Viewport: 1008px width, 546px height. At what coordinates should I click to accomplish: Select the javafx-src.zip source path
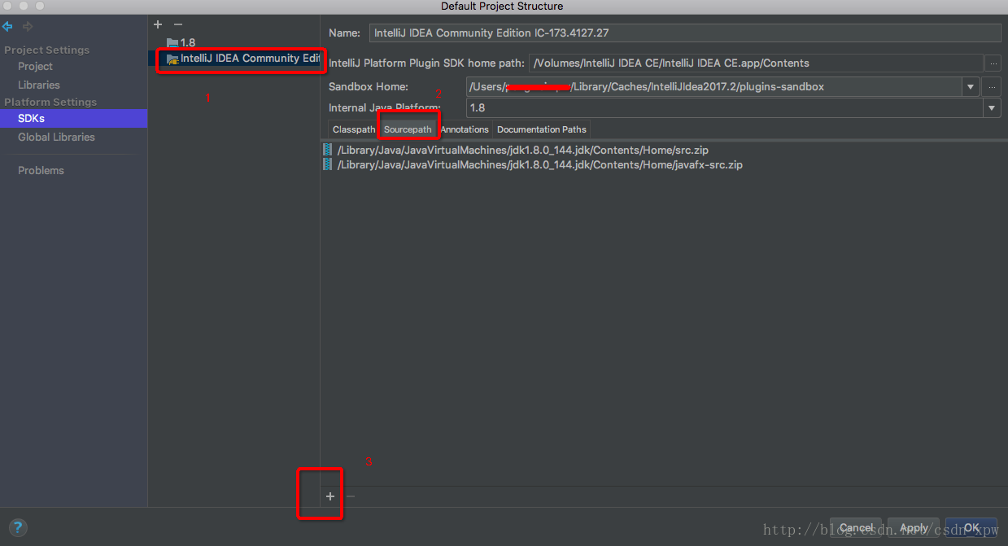tap(540, 164)
